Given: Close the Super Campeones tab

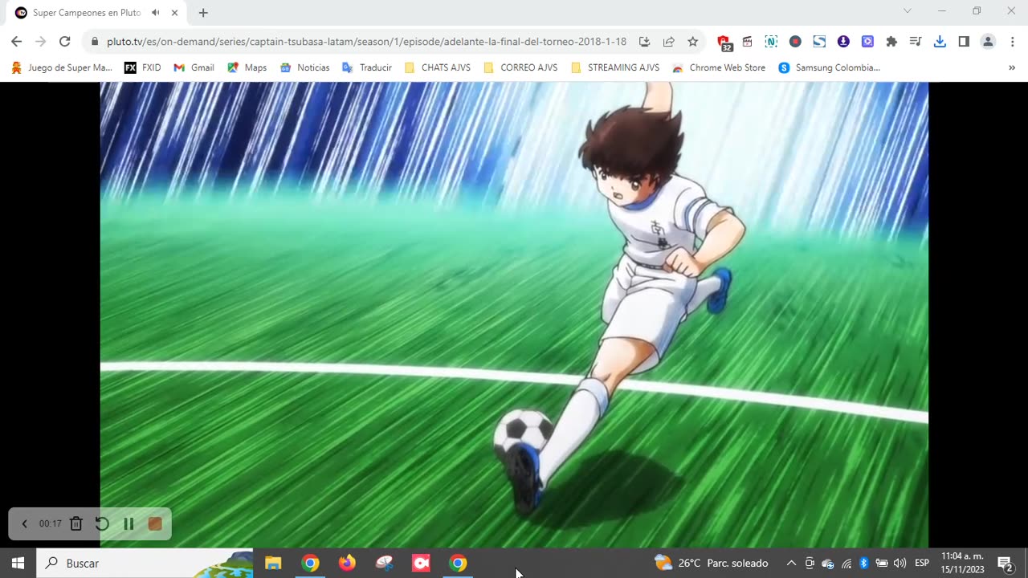Looking at the screenshot, I should [x=174, y=13].
